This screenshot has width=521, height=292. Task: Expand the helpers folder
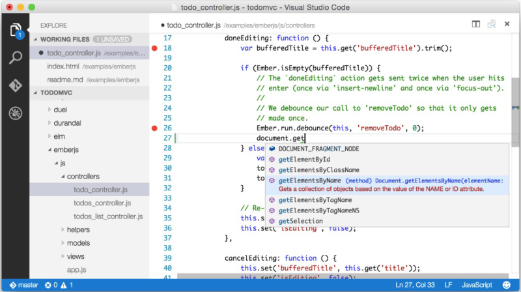[63, 229]
